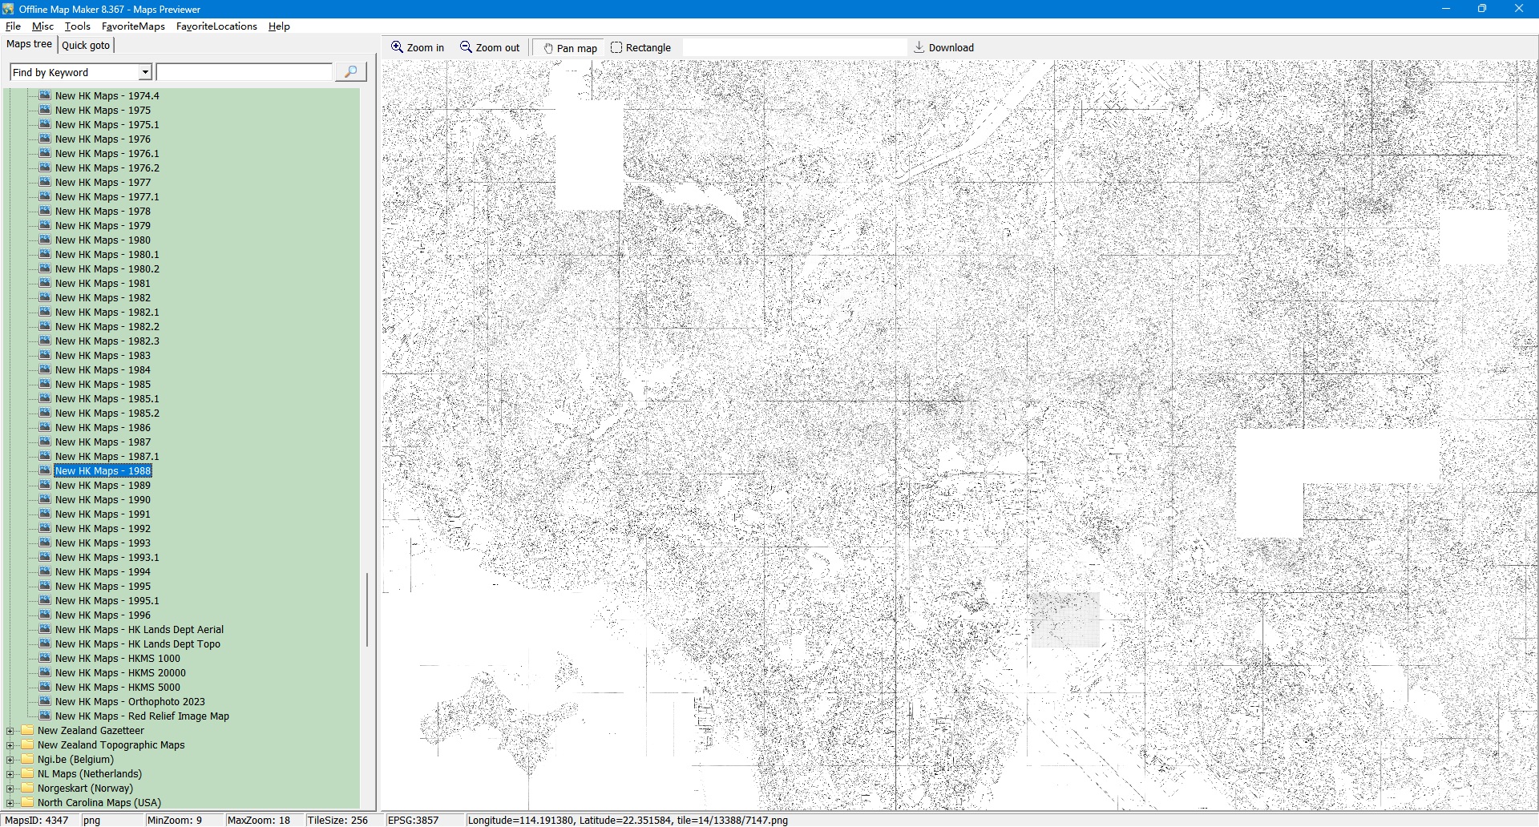Switch to the Quick goto tab
The height and width of the screenshot is (827, 1539).
coord(86,45)
